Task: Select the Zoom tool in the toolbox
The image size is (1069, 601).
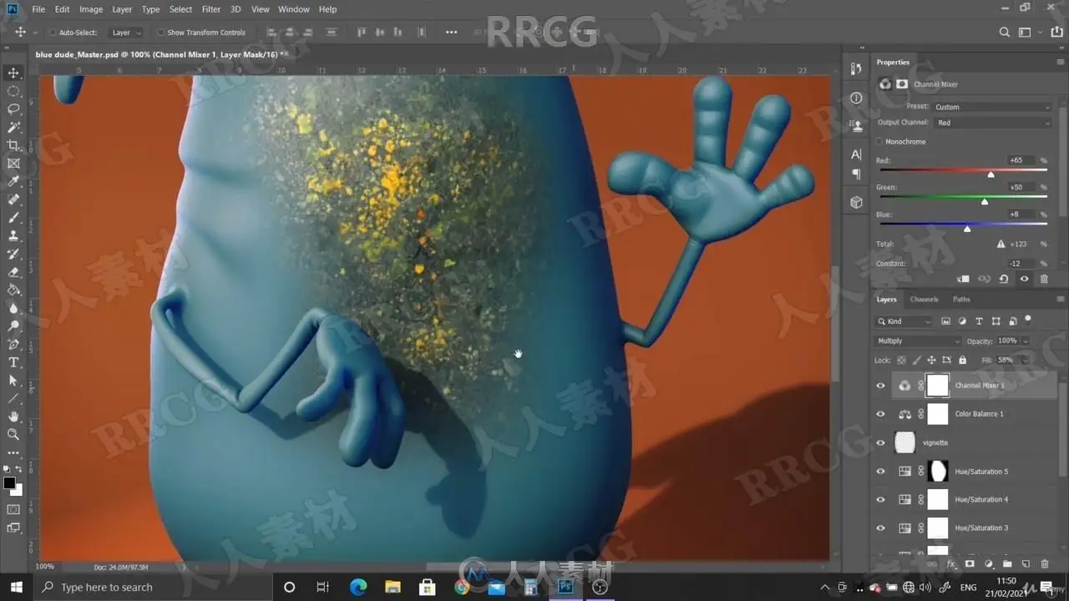Action: (x=13, y=434)
